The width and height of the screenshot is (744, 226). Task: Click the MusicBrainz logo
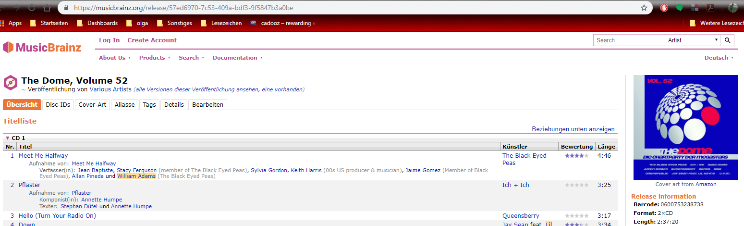(42, 47)
